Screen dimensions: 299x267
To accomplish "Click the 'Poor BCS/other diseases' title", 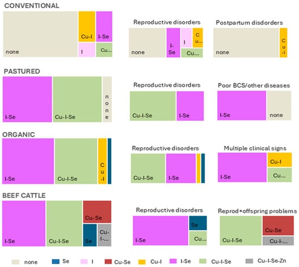I will [x=254, y=85].
